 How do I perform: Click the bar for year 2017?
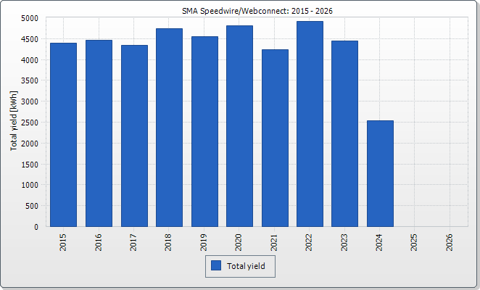pos(134,136)
